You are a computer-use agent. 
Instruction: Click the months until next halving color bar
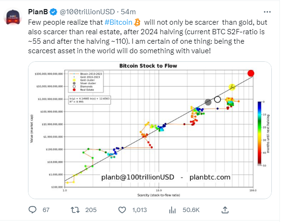point(260,134)
